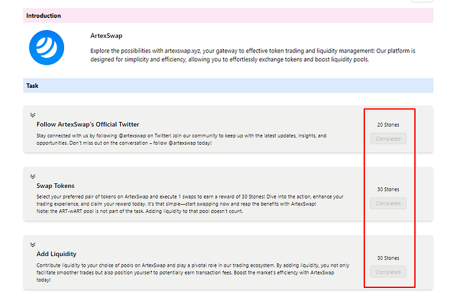This screenshot has width=467, height=308.
Task: Click the Follow ArtexSwap's Official Twitter title
Action: pyautogui.click(x=88, y=125)
